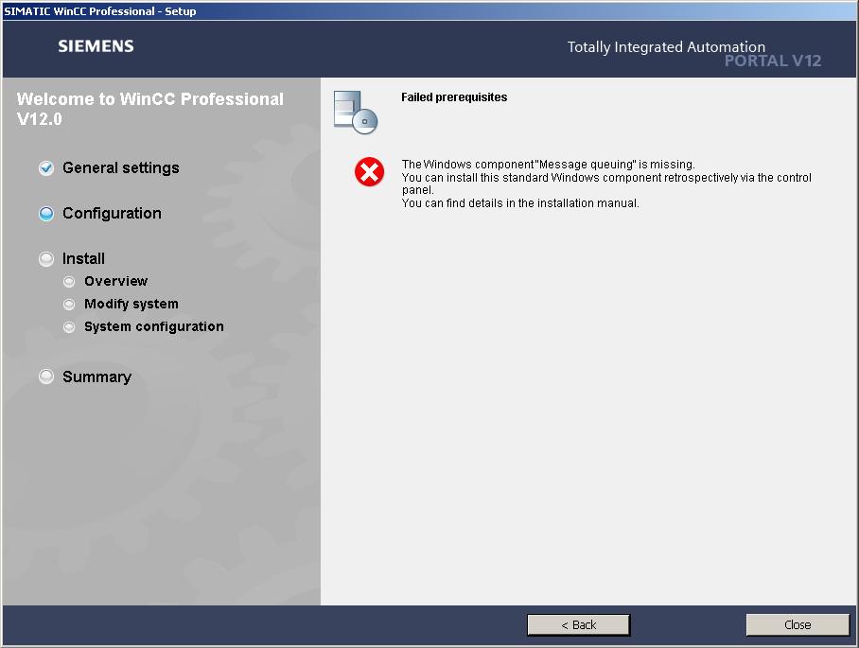Click the Install step gray indicator
The image size is (859, 648).
tap(46, 259)
